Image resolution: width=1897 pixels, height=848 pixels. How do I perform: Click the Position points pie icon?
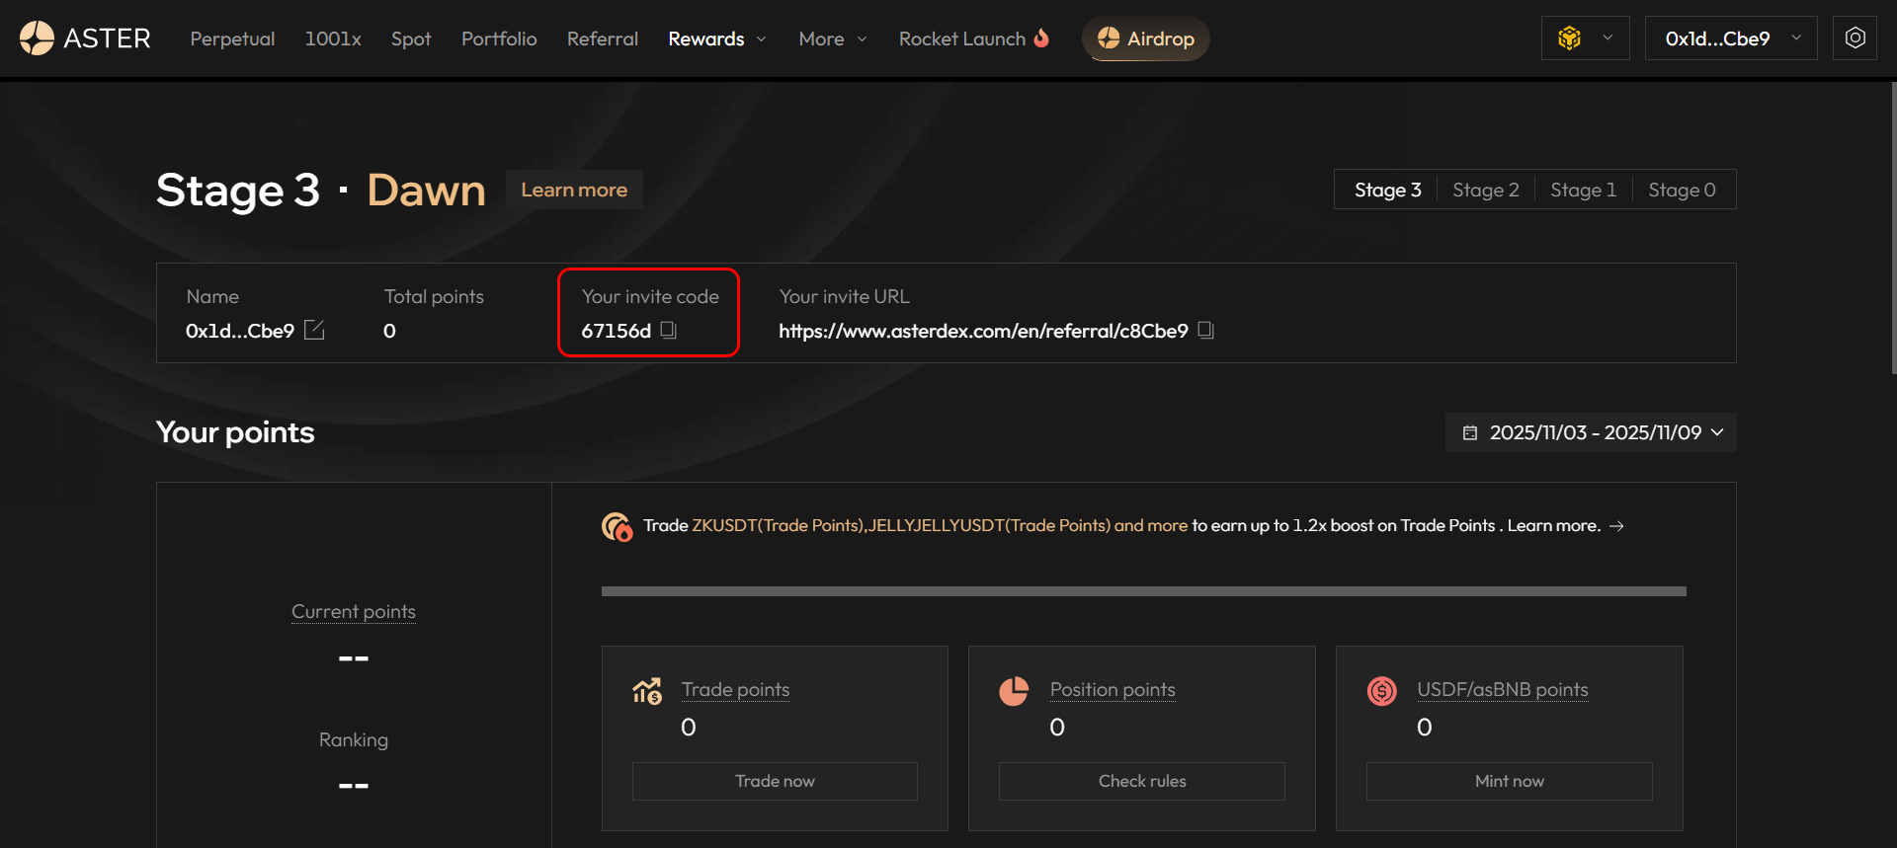(x=1014, y=691)
